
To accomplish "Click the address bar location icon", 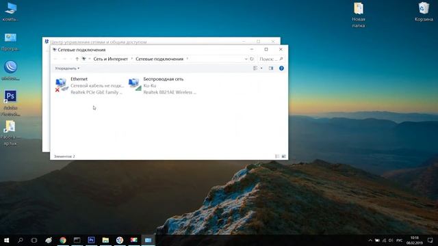I will coord(83,59).
